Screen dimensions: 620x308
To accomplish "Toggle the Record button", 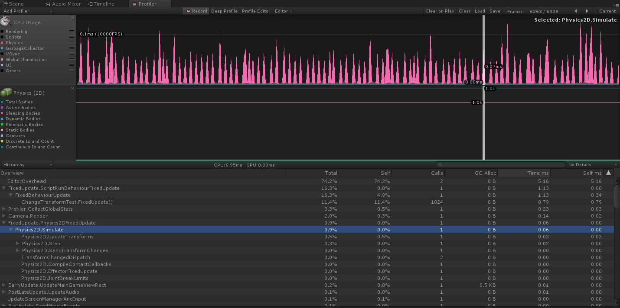I will point(196,11).
